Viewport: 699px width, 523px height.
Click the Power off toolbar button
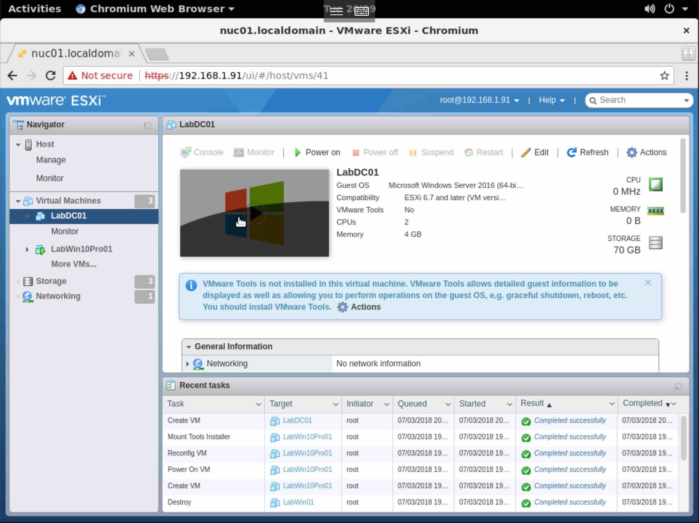[375, 152]
